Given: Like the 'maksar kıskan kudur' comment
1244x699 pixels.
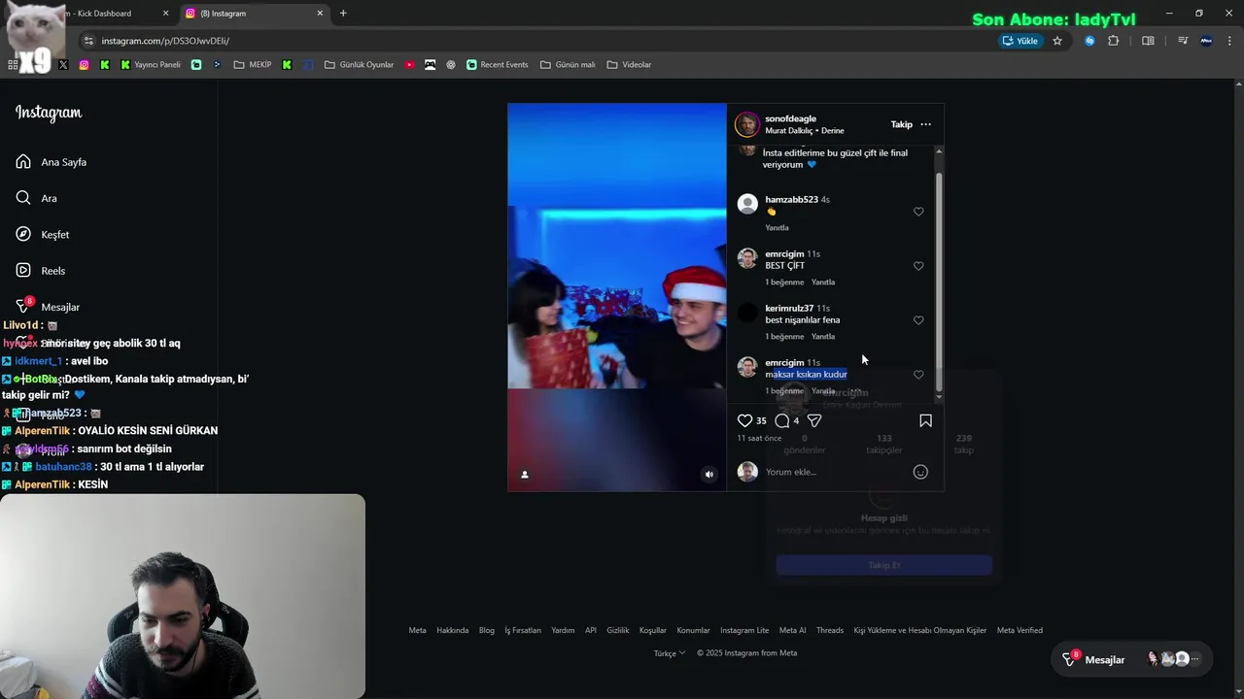Looking at the screenshot, I should pos(918,375).
